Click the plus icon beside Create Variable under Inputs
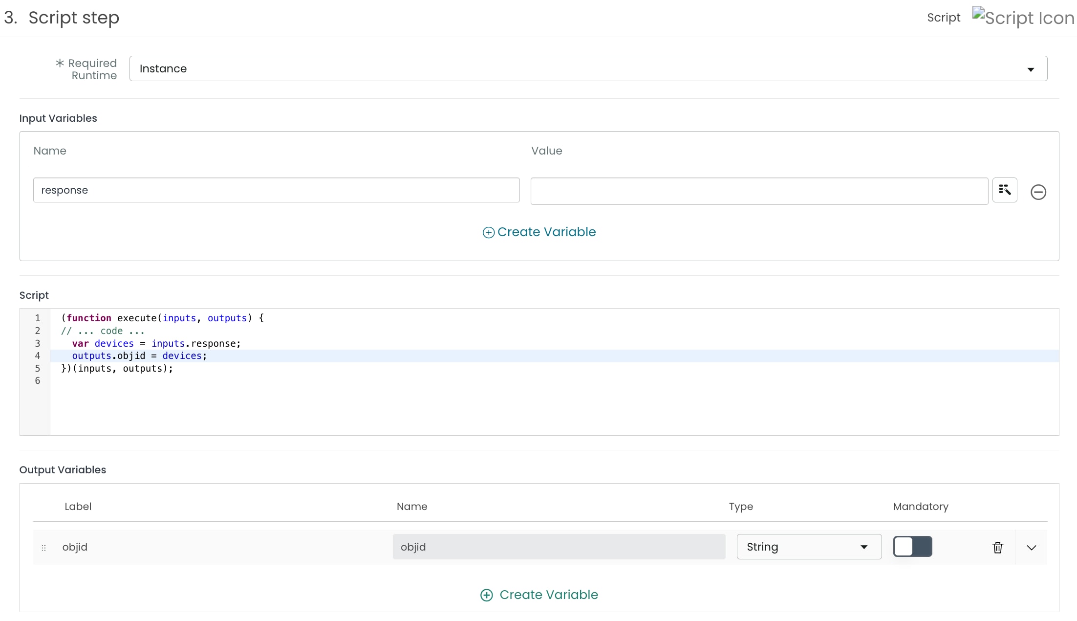The height and width of the screenshot is (621, 1077). click(x=488, y=232)
